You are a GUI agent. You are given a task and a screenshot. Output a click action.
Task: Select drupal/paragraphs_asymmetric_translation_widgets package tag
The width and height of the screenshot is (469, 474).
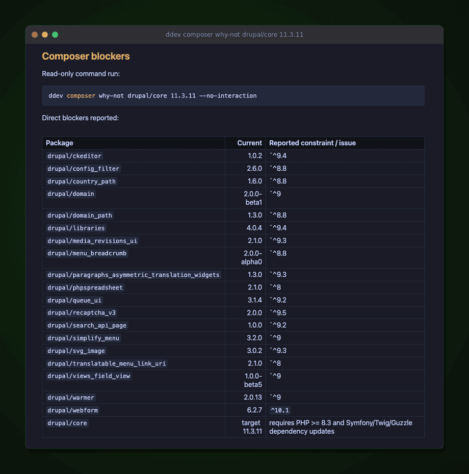point(134,275)
